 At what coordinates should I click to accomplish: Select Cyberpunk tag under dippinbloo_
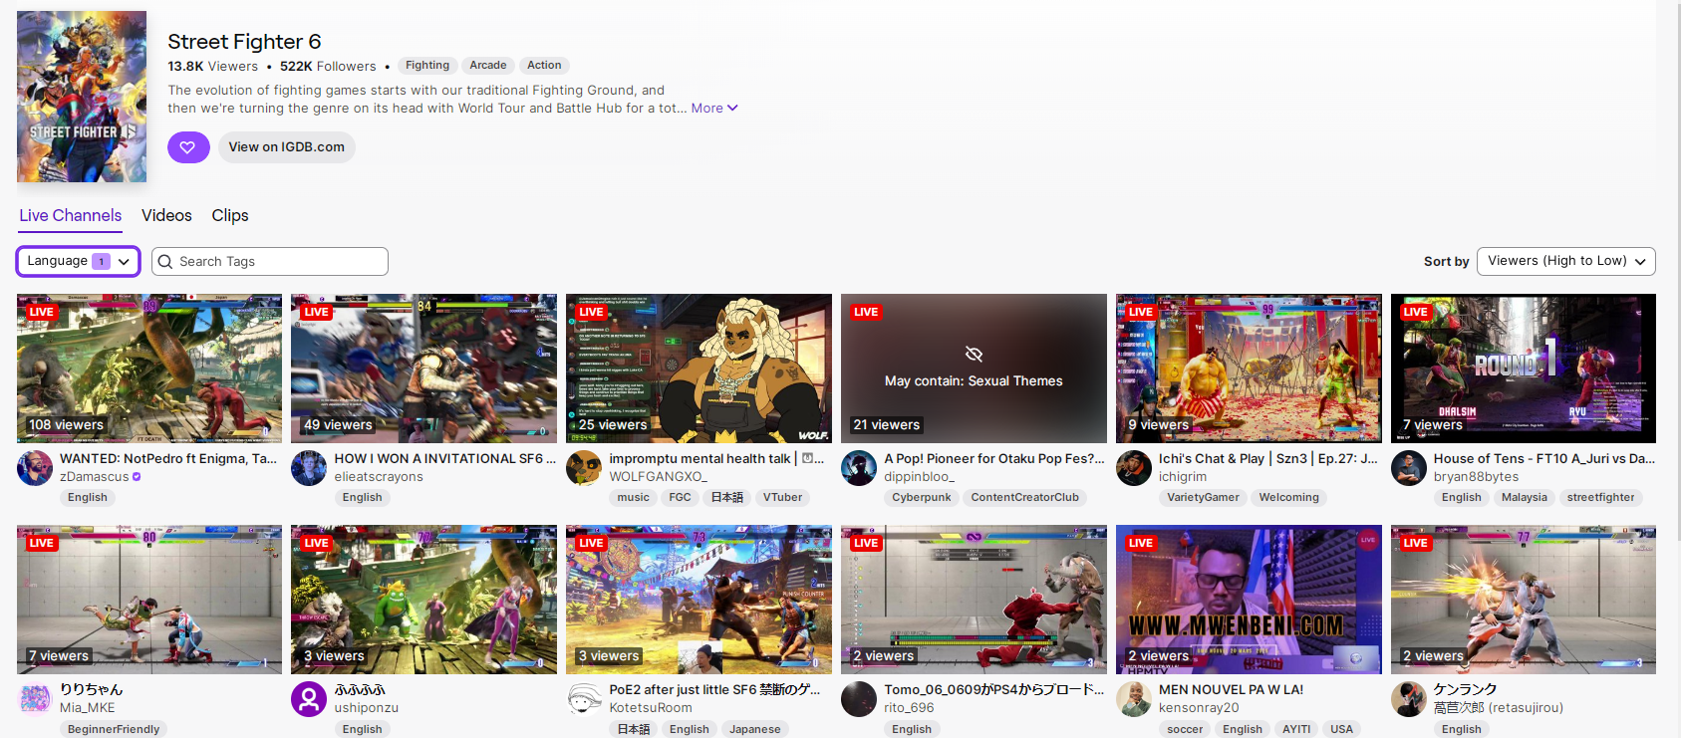pos(921,498)
